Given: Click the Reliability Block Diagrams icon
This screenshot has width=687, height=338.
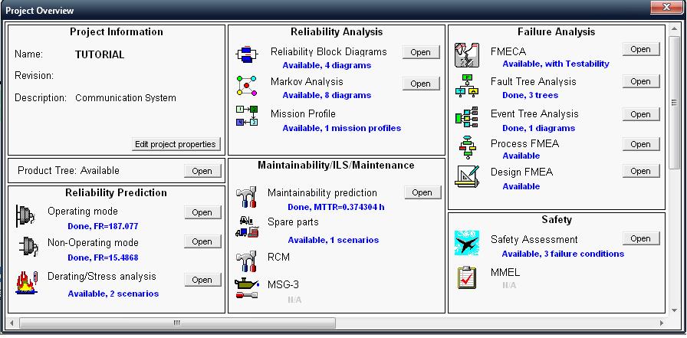Looking at the screenshot, I should [247, 54].
